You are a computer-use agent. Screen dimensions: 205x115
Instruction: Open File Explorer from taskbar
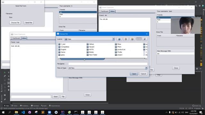pos(16,112)
